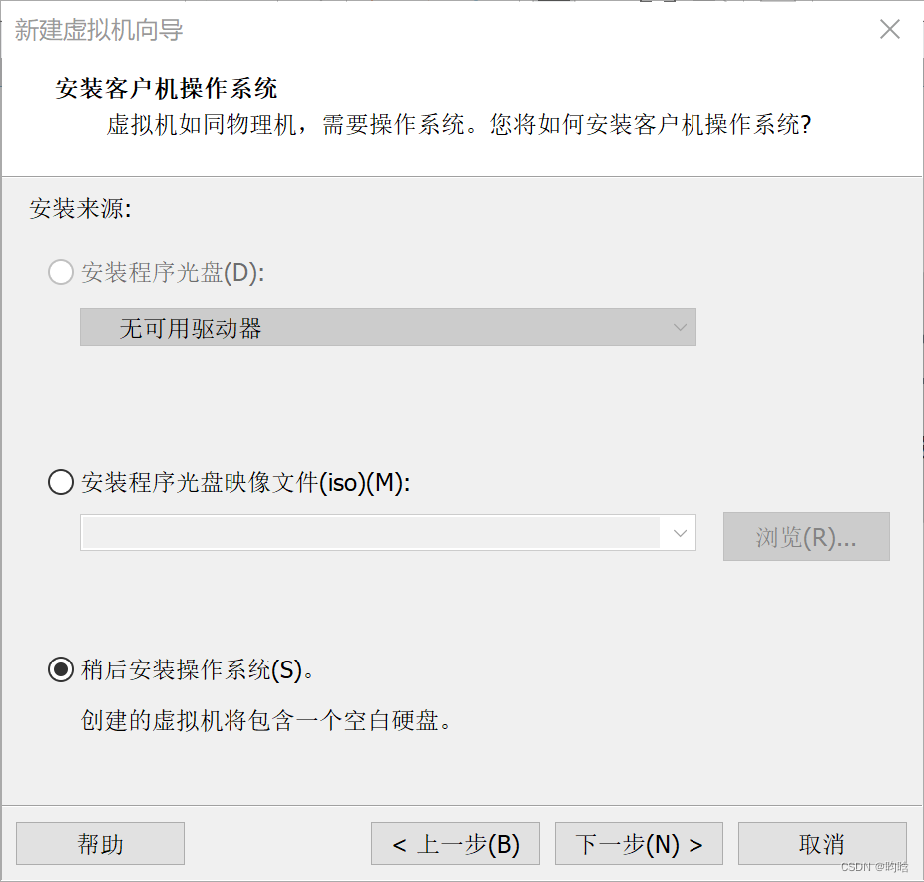
Task: Select the "稍后安装操作系统(S)" radio button
Action: coord(61,669)
